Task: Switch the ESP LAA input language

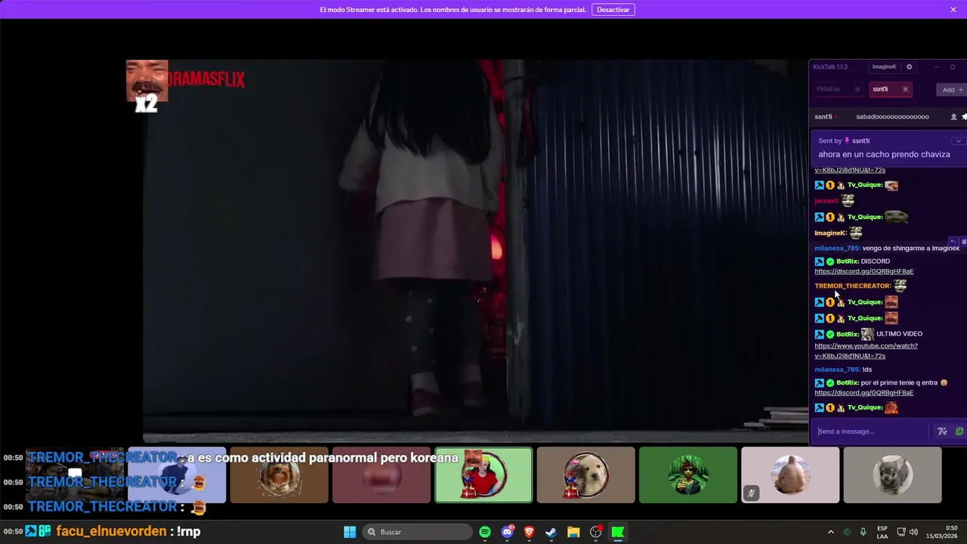Action: tap(882, 532)
